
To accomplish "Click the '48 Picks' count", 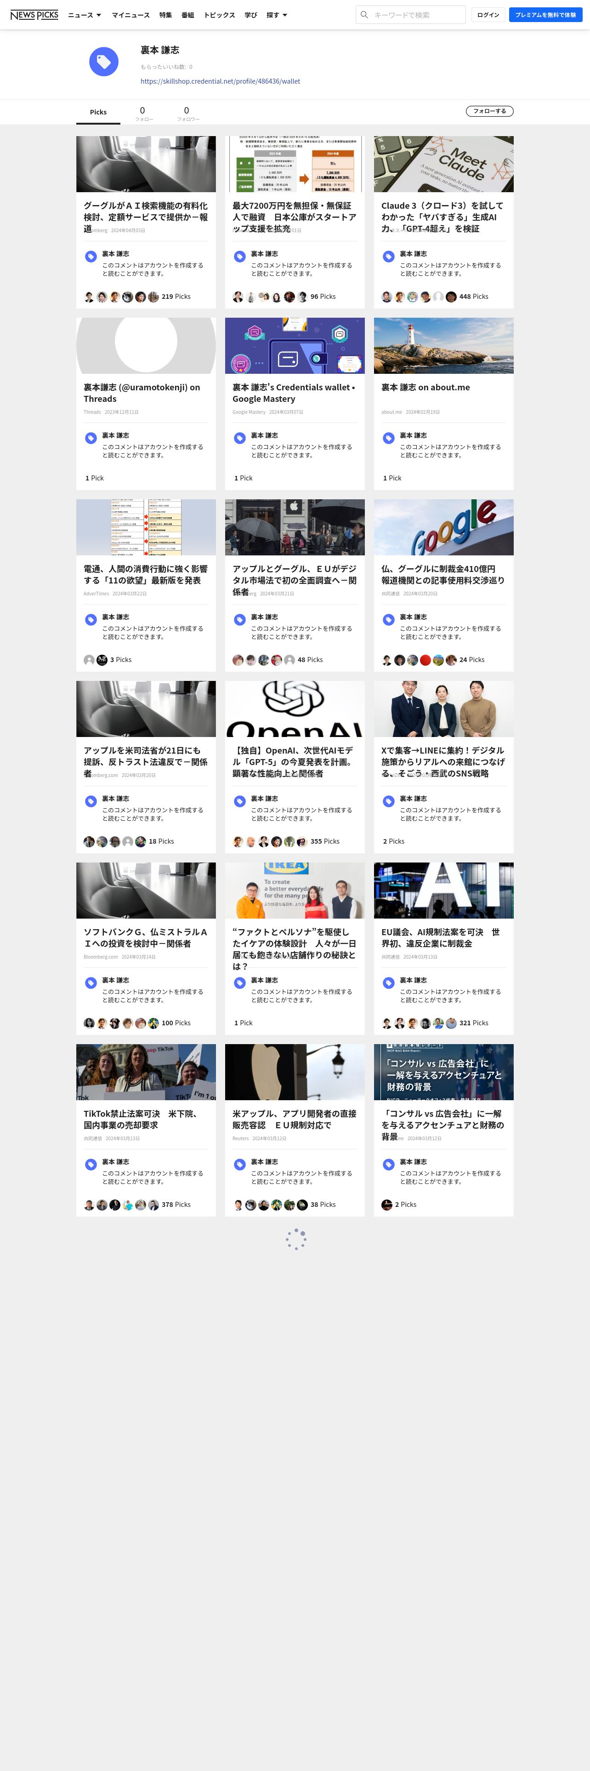I will coord(311,660).
